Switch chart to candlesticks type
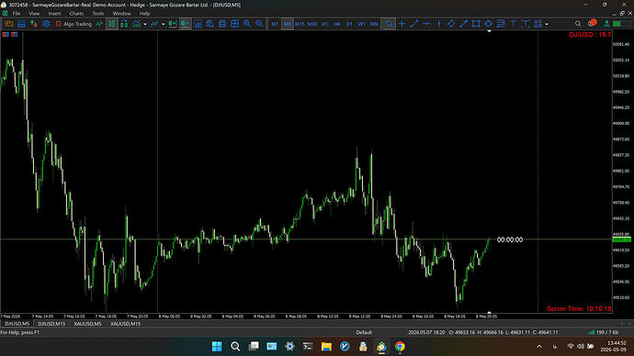Viewport: 634px width, 356px height. point(124,24)
